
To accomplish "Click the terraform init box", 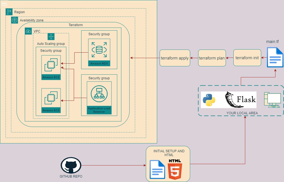I will (247, 58).
